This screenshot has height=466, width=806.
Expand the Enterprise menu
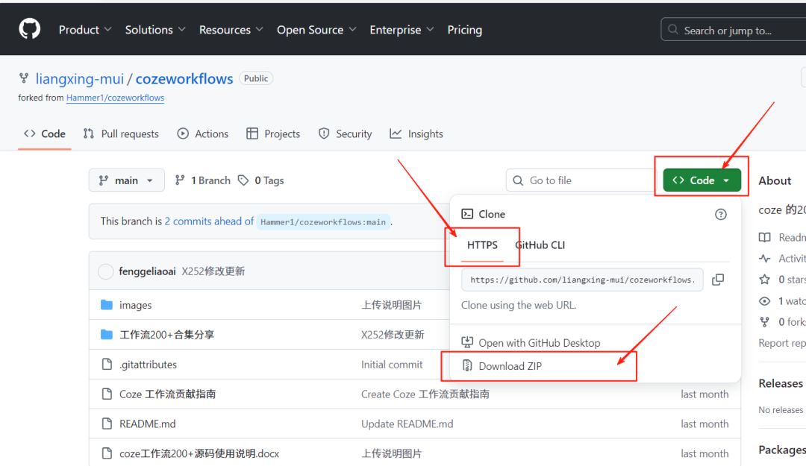pos(402,30)
